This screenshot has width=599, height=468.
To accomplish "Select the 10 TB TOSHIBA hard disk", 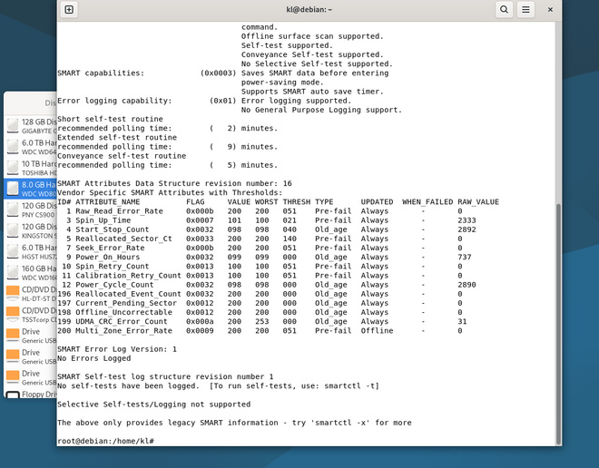I will [31, 168].
